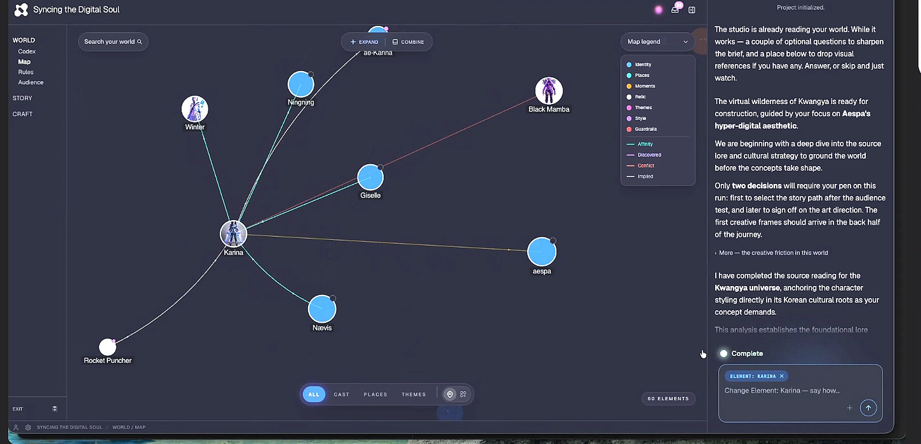Toggle the Identity legend entry
Screen dimensions: 921x444
click(639, 65)
